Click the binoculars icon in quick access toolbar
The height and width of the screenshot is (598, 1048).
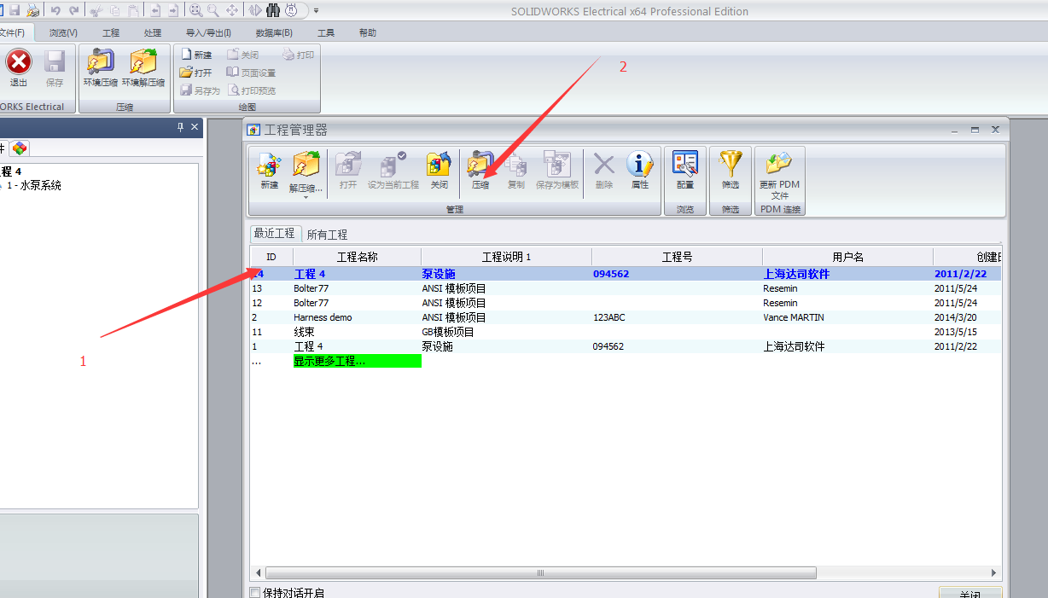[273, 11]
